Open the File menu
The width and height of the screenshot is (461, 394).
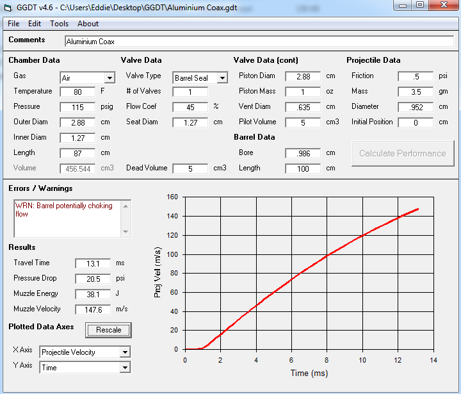tap(13, 24)
